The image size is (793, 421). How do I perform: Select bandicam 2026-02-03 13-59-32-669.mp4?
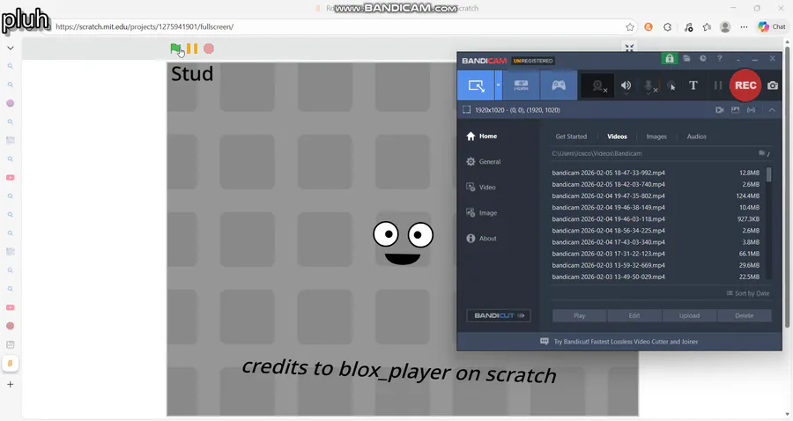click(x=656, y=266)
